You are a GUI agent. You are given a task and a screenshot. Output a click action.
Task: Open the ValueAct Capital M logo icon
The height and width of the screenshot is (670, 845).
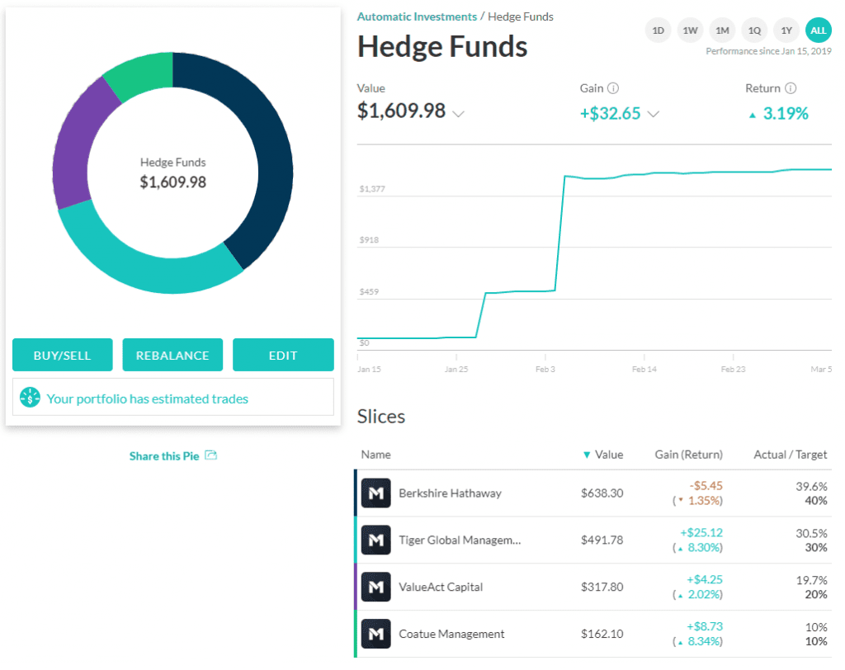pos(375,587)
